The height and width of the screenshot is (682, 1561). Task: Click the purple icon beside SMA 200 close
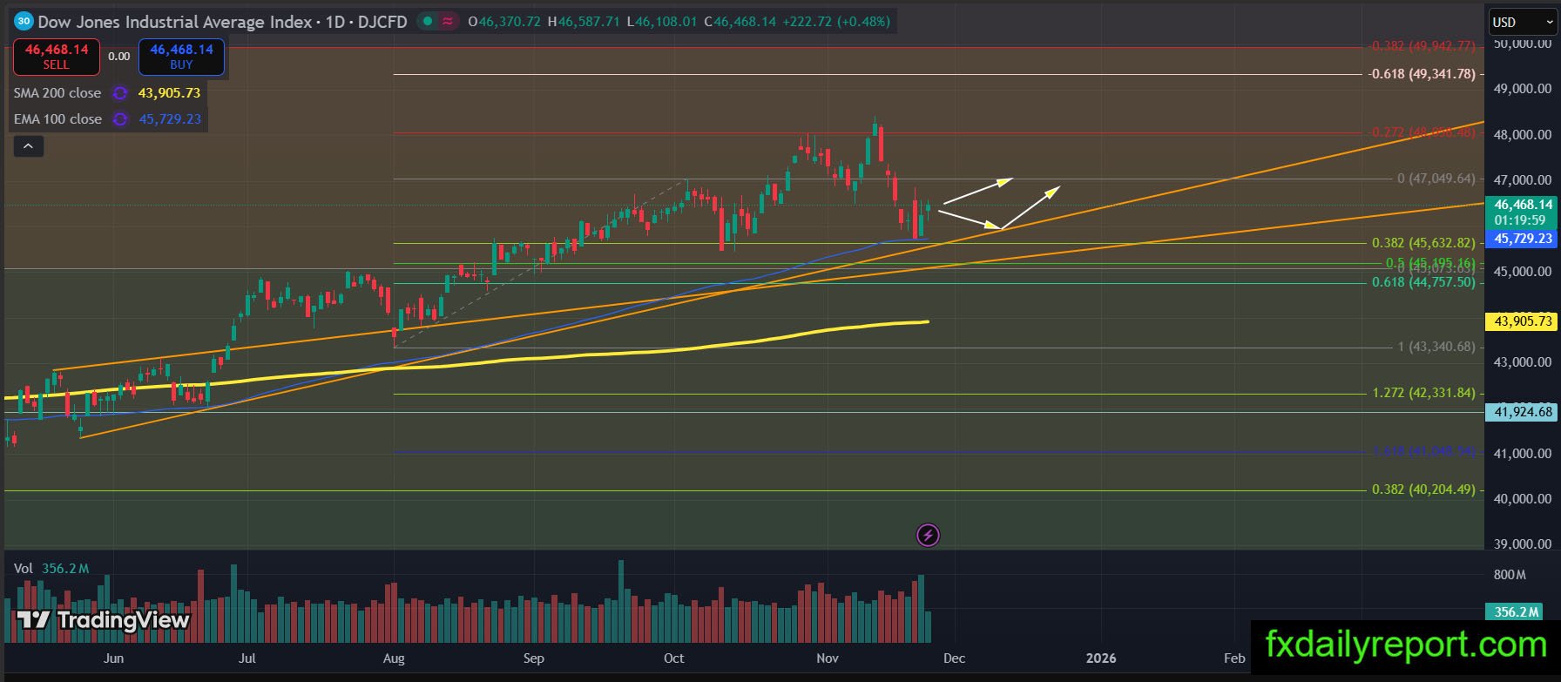point(120,93)
